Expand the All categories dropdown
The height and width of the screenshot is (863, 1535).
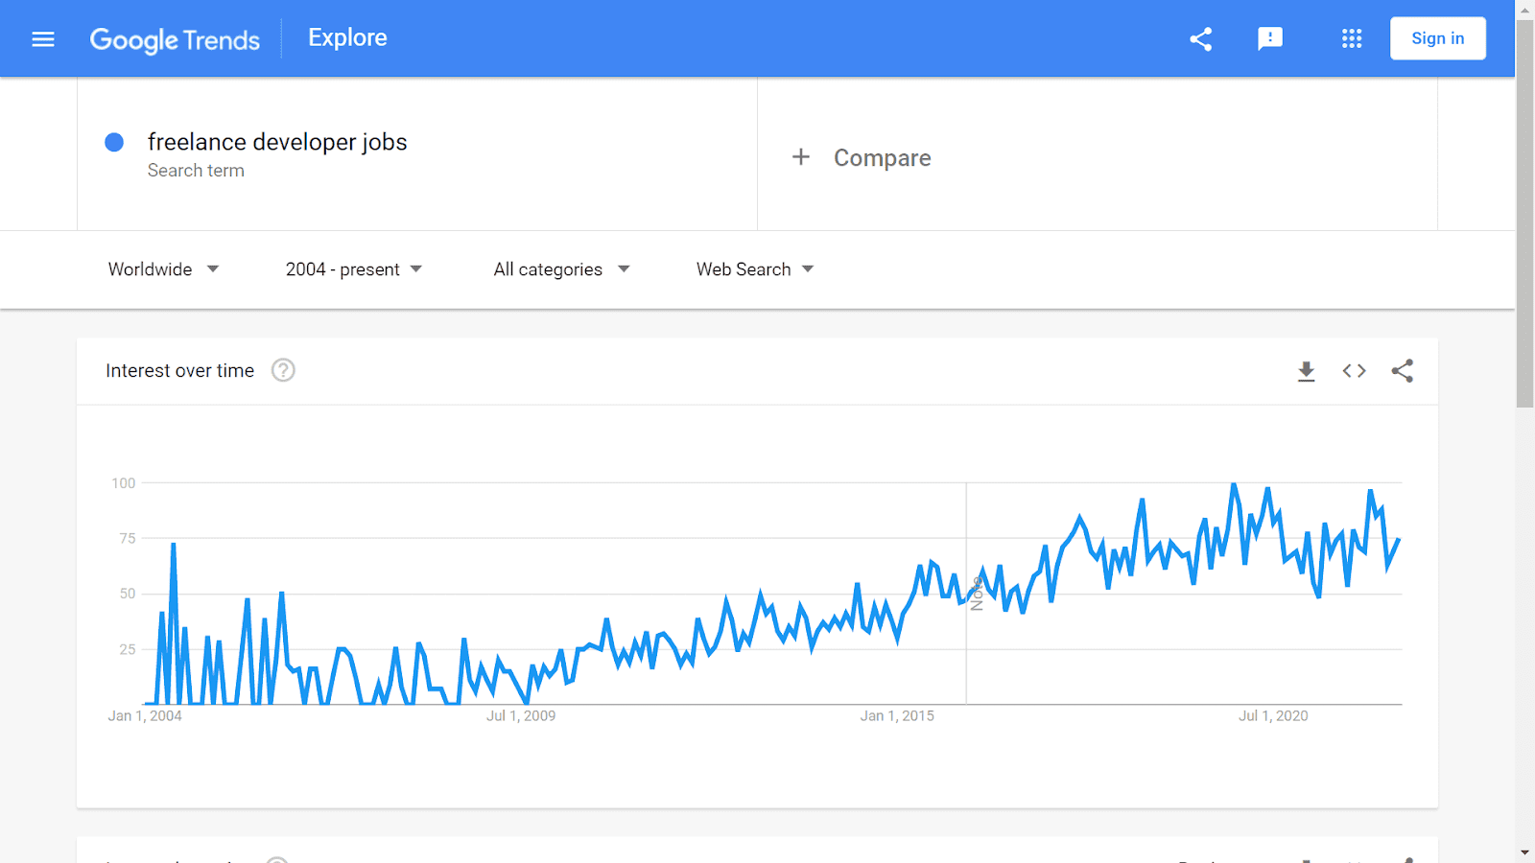pyautogui.click(x=561, y=269)
